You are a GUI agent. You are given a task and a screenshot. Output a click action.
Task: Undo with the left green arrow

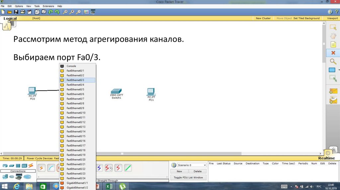coord(50,12)
